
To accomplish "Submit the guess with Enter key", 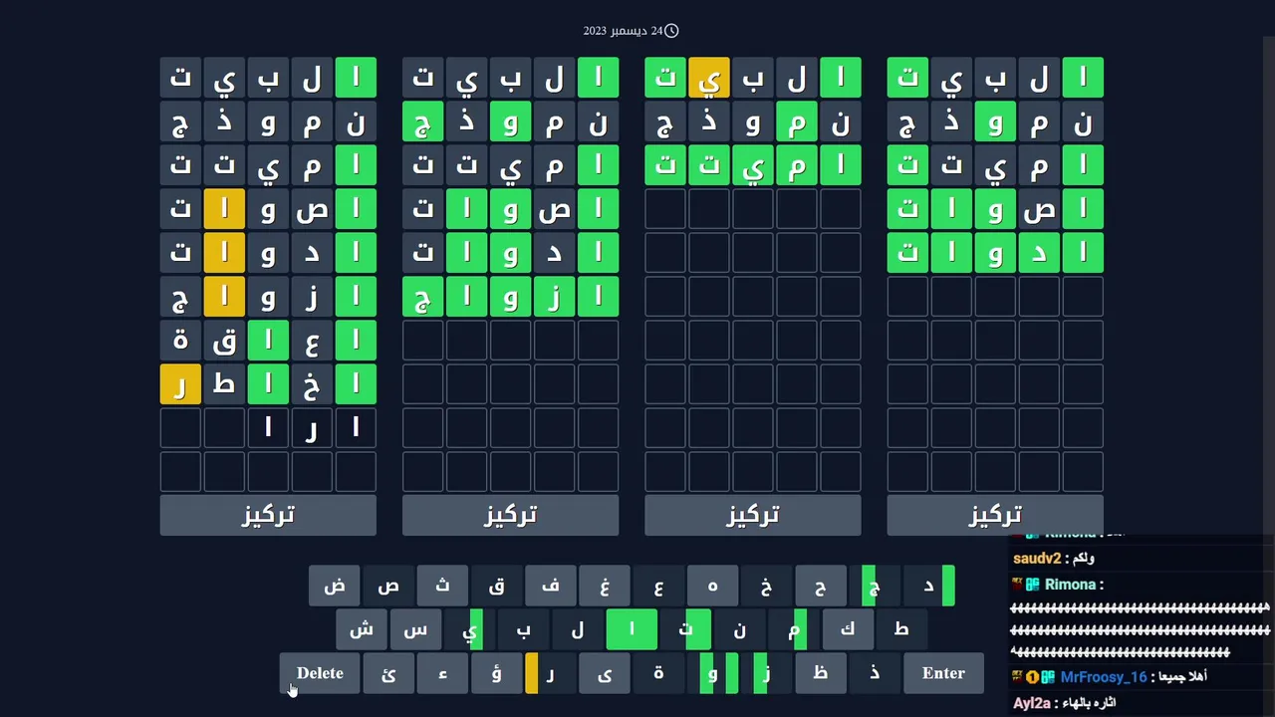I will [943, 673].
